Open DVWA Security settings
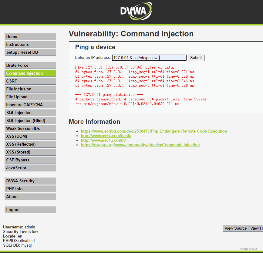This screenshot has width=263, height=253. [x=30, y=181]
